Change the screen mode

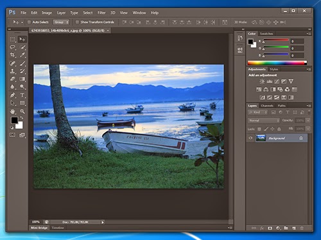click(22, 135)
